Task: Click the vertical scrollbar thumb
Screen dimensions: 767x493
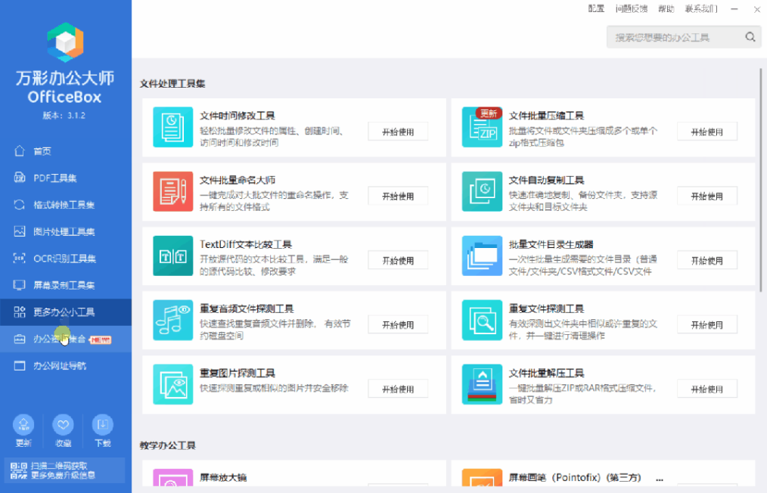Action: point(761,181)
